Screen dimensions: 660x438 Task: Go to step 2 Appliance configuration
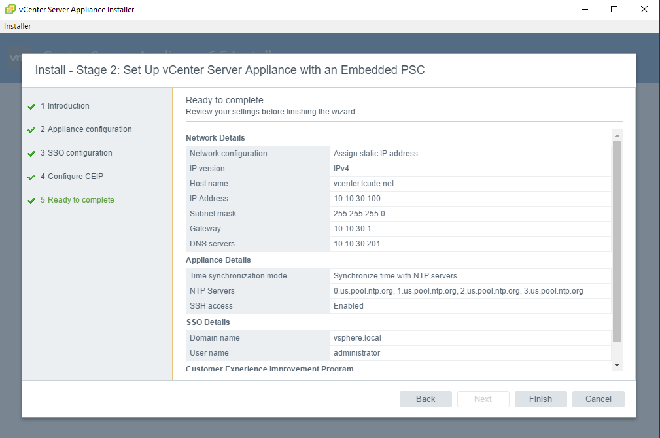click(86, 129)
